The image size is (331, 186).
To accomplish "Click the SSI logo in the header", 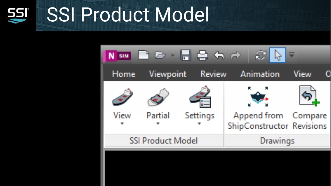I will [x=18, y=16].
